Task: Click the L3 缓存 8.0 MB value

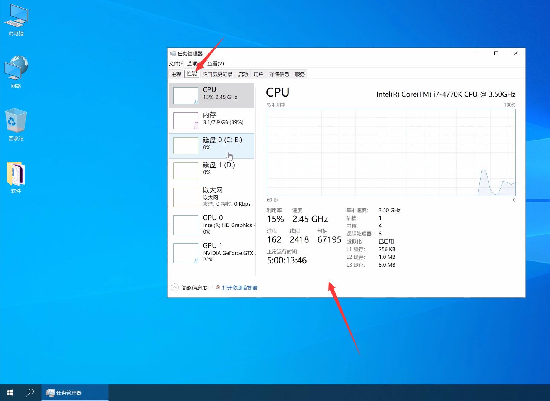Action: 387,265
